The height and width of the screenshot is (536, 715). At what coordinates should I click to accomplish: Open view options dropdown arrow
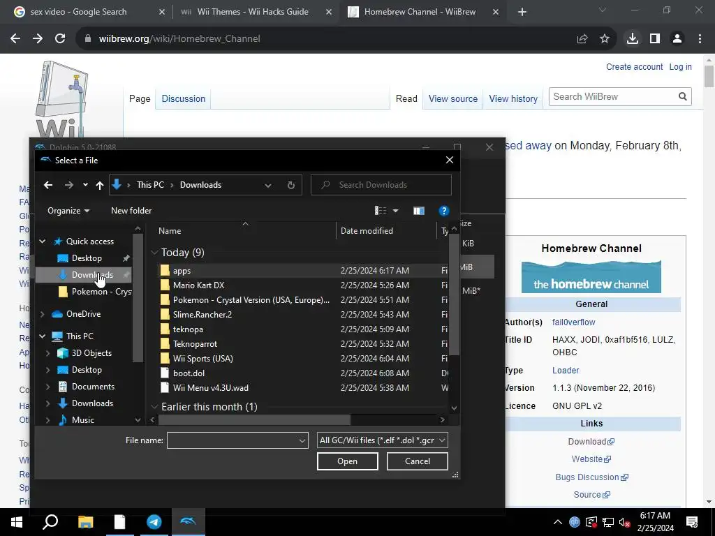(x=395, y=211)
